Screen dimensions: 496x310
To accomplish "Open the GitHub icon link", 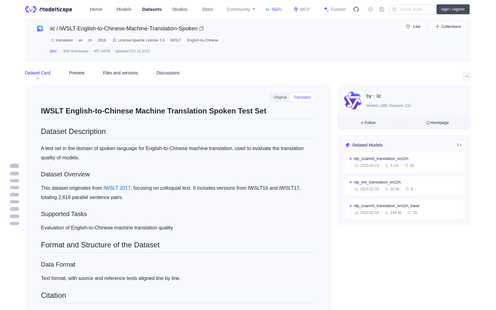I will (356, 9).
